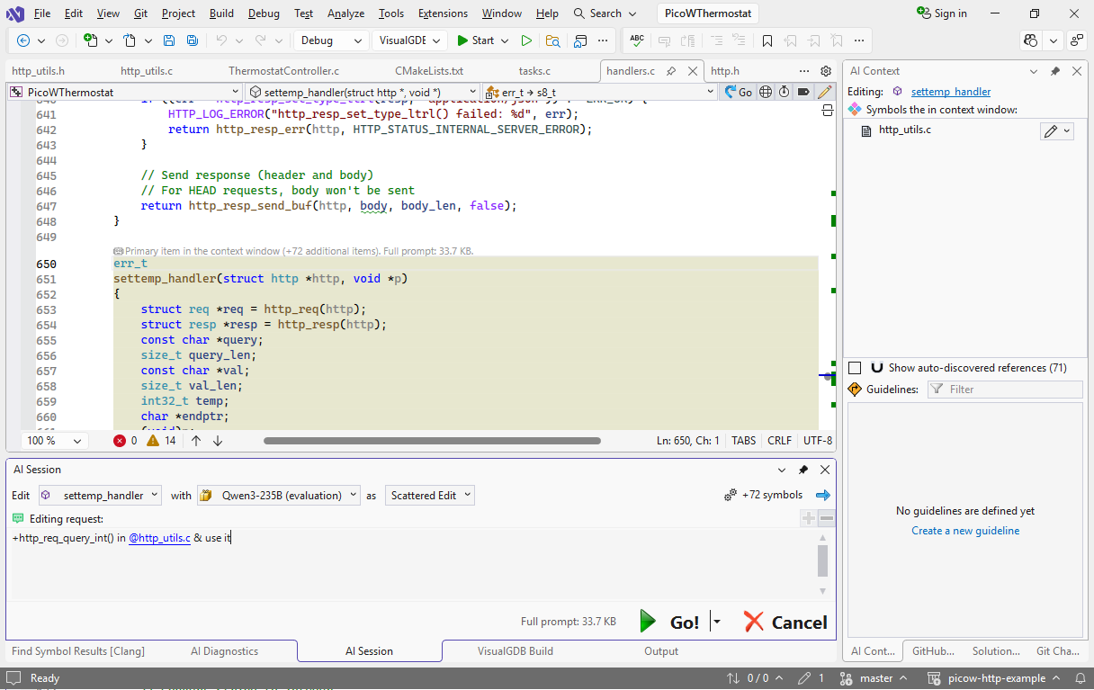Screen dimensions: 1094x690
Task: Open the Analyze menu
Action: tap(345, 13)
